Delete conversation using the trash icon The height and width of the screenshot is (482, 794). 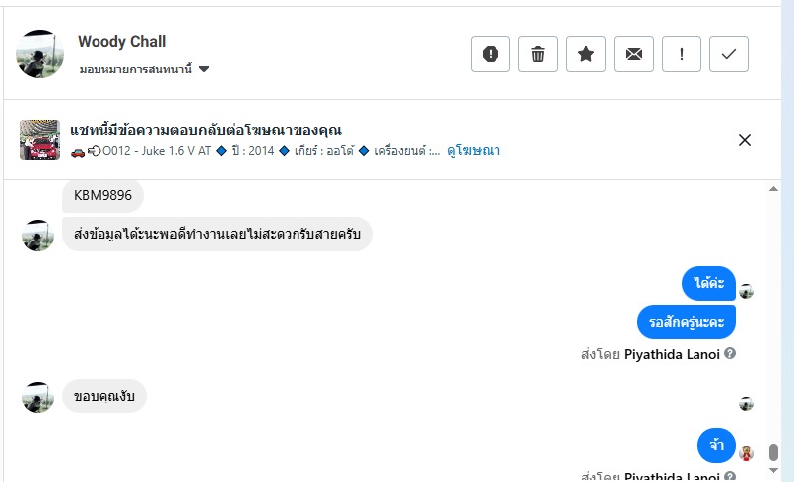[x=538, y=55]
